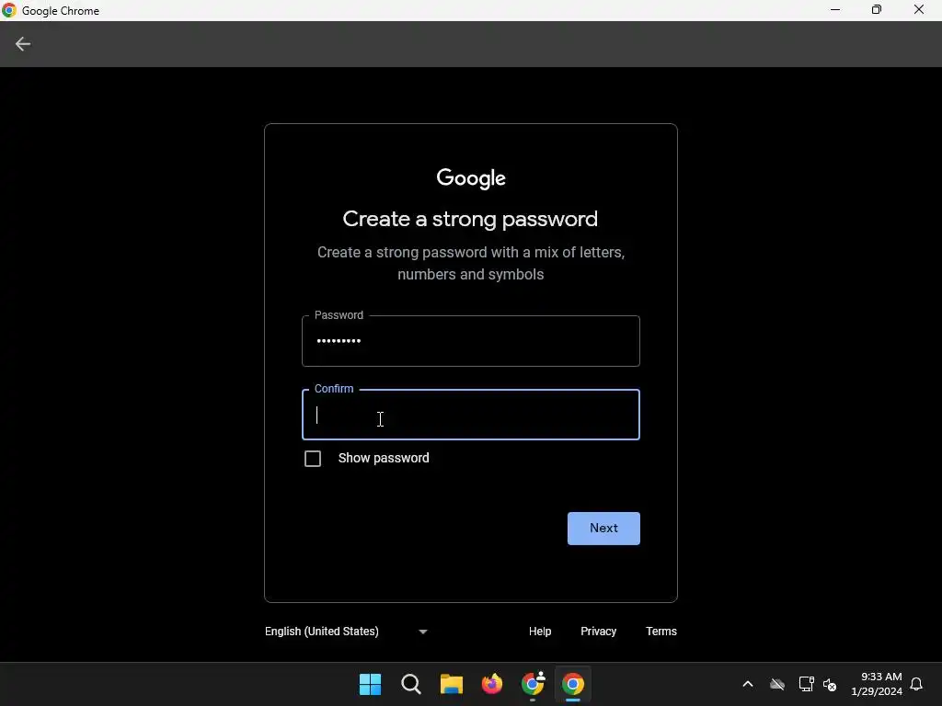
Task: Launch File Explorer from taskbar
Action: 451,684
